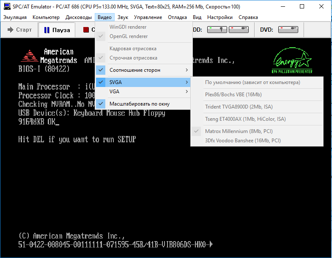Click the American Megatrends red logo
Image resolution: width=332 pixels, height=258 pixels.
(30, 56)
